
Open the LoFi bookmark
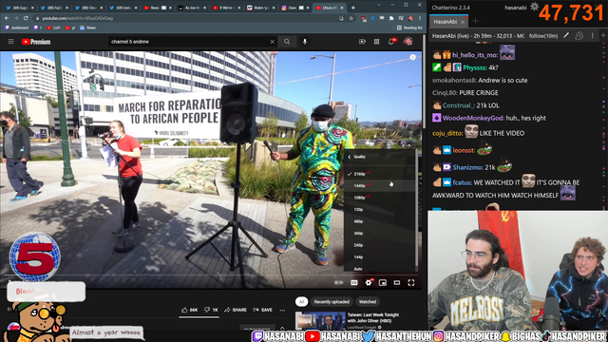[53, 28]
